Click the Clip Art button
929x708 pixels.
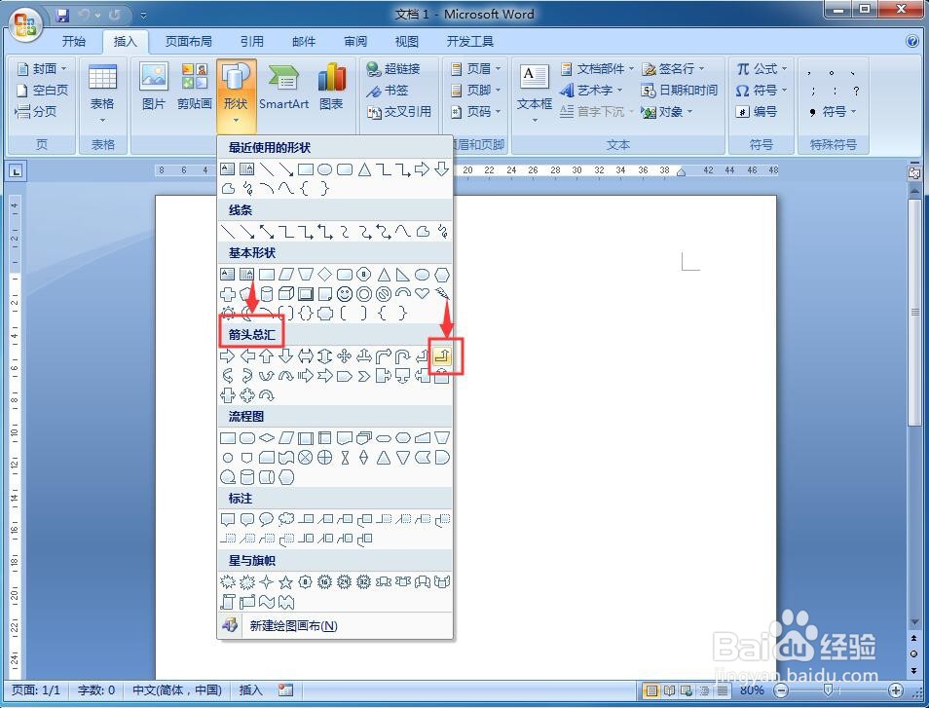coord(195,87)
